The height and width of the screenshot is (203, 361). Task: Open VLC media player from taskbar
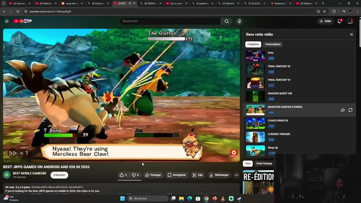click(x=223, y=198)
